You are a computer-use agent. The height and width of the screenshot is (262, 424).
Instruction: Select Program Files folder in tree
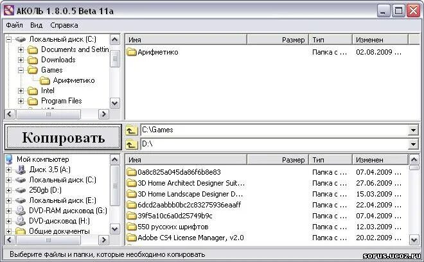tap(62, 101)
